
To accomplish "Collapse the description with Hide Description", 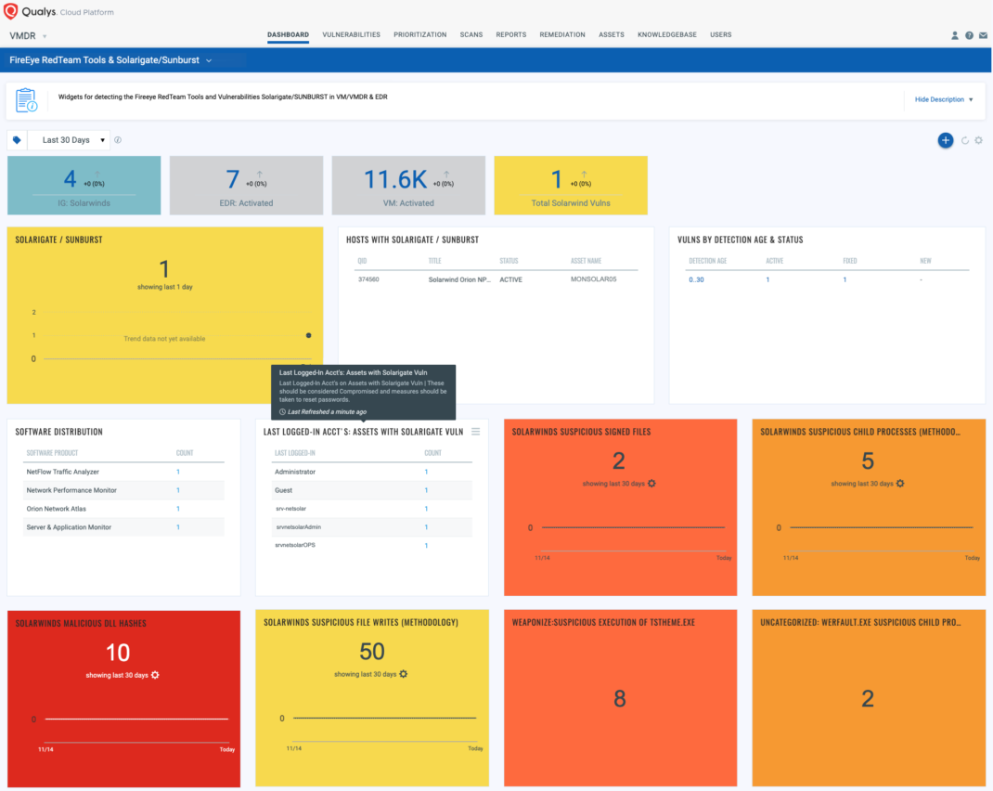I will 944,99.
